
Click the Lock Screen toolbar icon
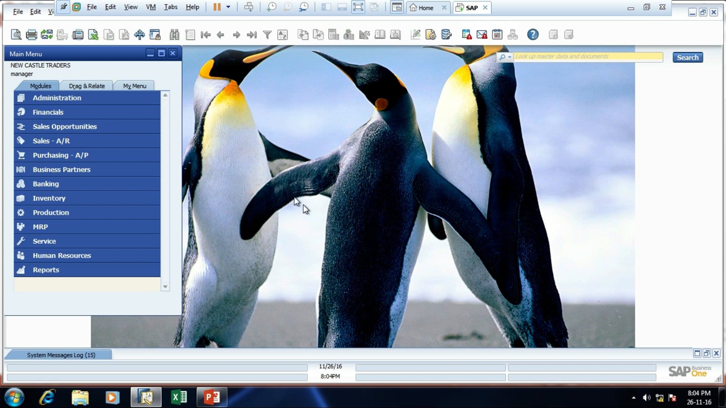155,35
